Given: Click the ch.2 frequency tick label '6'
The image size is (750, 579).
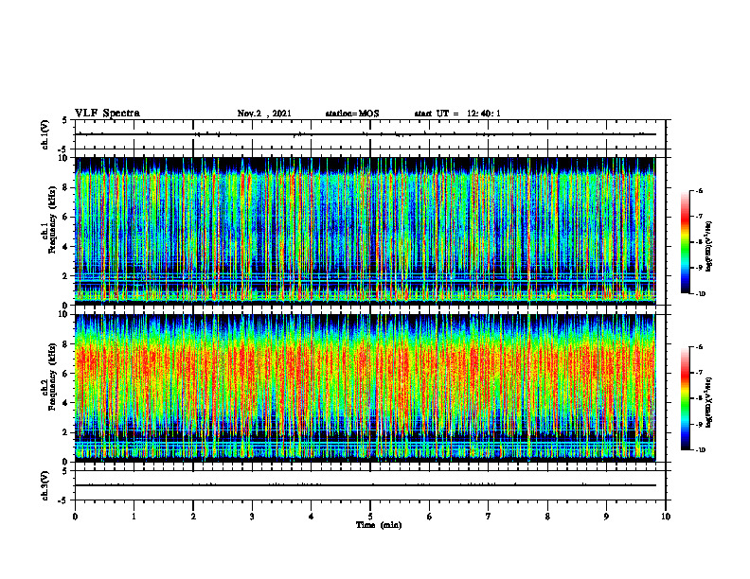Looking at the screenshot, I should click(x=65, y=374).
